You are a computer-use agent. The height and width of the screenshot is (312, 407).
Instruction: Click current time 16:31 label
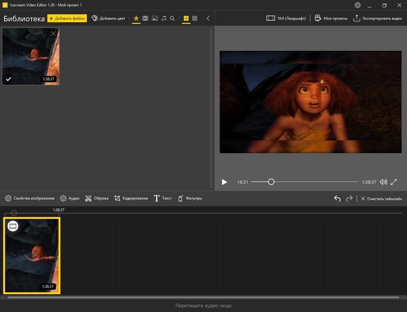pyautogui.click(x=243, y=182)
